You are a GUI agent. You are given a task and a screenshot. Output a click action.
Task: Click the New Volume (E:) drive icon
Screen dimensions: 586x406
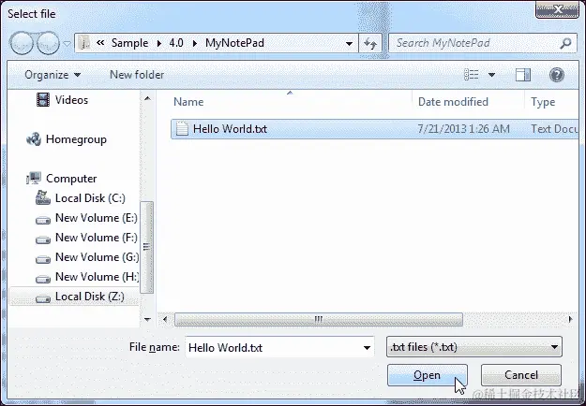(42, 220)
